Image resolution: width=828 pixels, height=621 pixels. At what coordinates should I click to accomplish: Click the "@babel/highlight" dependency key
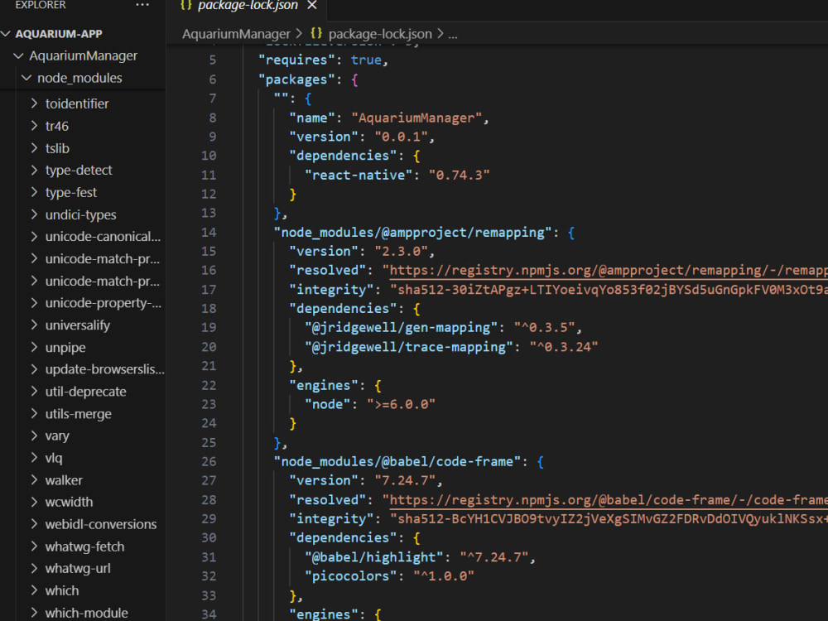pyautogui.click(x=374, y=557)
